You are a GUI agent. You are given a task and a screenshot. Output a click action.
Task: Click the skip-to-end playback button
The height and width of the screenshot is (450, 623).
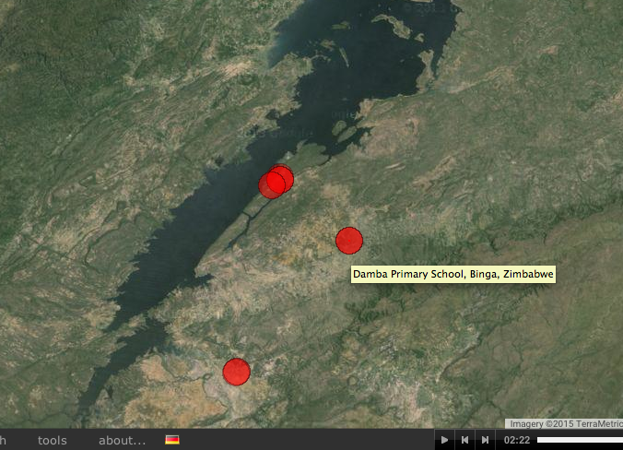tap(486, 440)
